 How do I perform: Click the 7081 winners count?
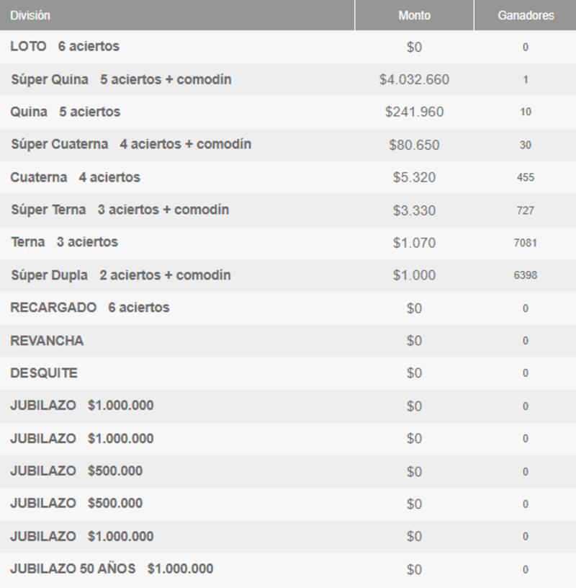pyautogui.click(x=526, y=243)
